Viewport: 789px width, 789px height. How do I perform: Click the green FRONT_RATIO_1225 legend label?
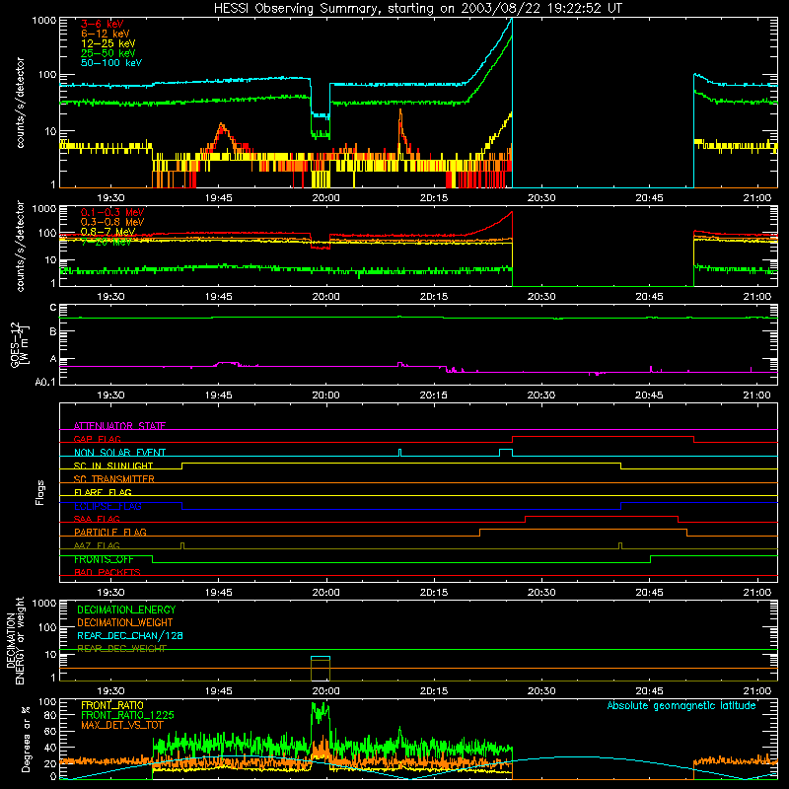click(127, 715)
